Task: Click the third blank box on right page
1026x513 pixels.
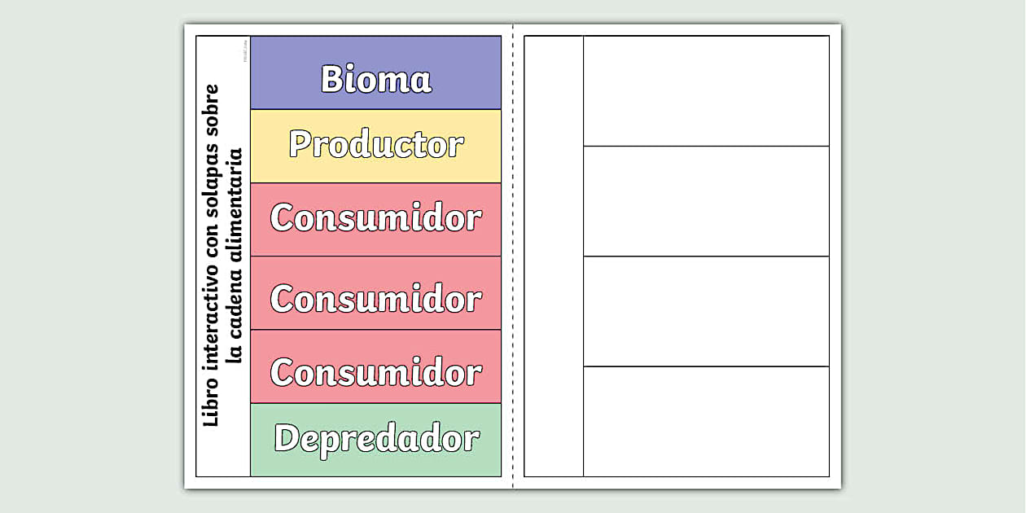Action: pos(706,311)
